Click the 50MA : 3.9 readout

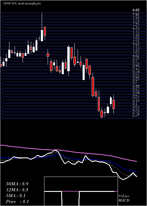pyautogui.click(x=17, y=184)
